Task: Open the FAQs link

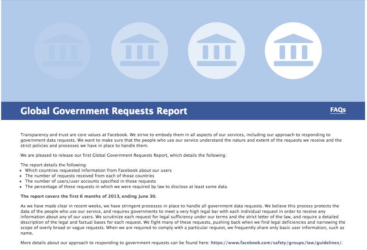Action: point(338,110)
